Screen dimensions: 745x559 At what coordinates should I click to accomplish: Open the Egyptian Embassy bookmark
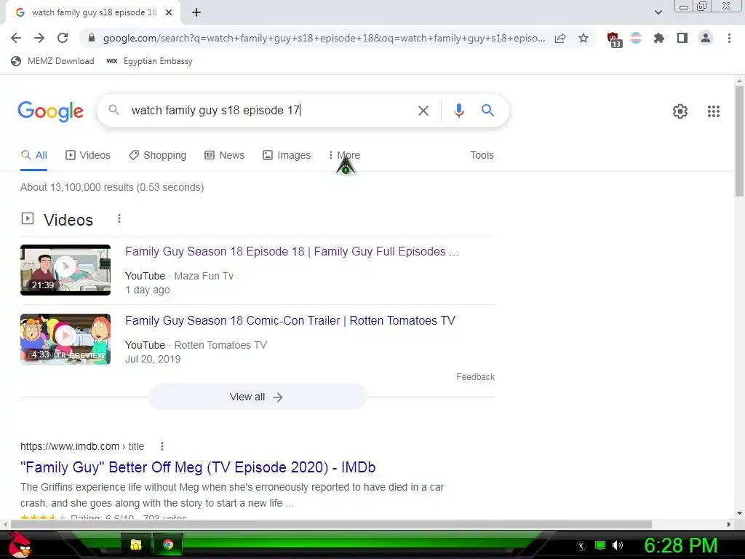tap(150, 61)
